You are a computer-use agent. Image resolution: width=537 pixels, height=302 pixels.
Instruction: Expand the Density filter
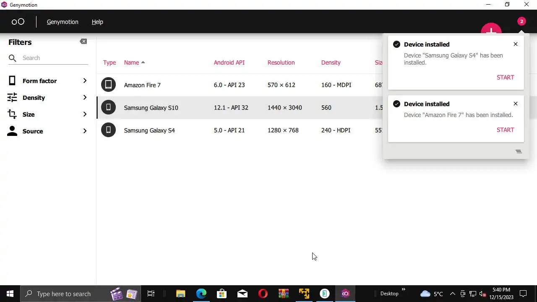[85, 97]
